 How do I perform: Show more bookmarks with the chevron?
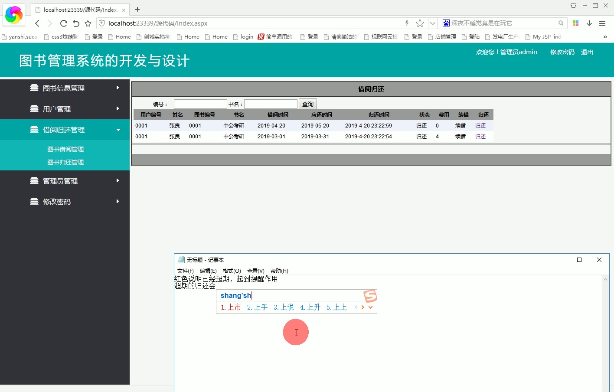pos(605,37)
